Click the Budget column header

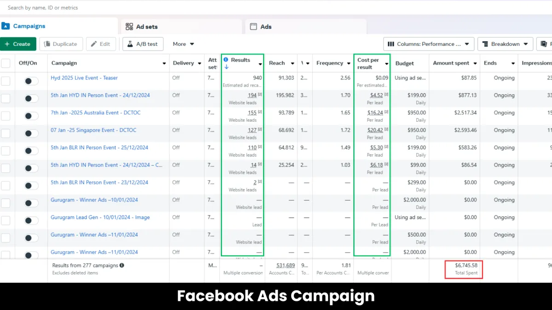coord(405,63)
